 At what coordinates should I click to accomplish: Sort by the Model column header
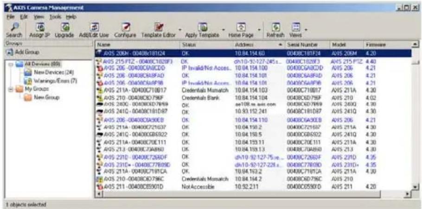pyautogui.click(x=347, y=44)
